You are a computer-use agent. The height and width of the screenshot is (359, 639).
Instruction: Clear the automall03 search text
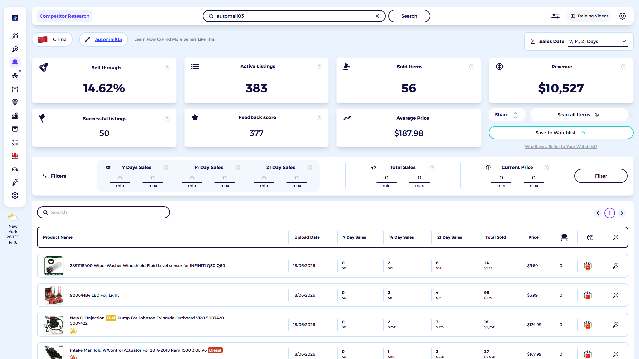[377, 16]
